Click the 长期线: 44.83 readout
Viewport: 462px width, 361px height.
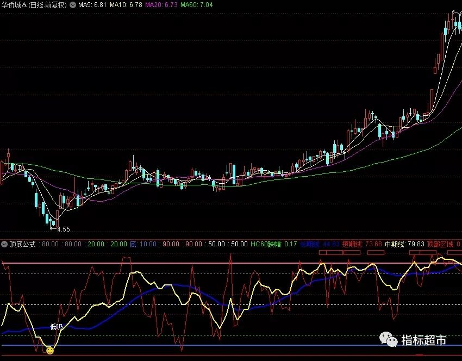coord(320,244)
